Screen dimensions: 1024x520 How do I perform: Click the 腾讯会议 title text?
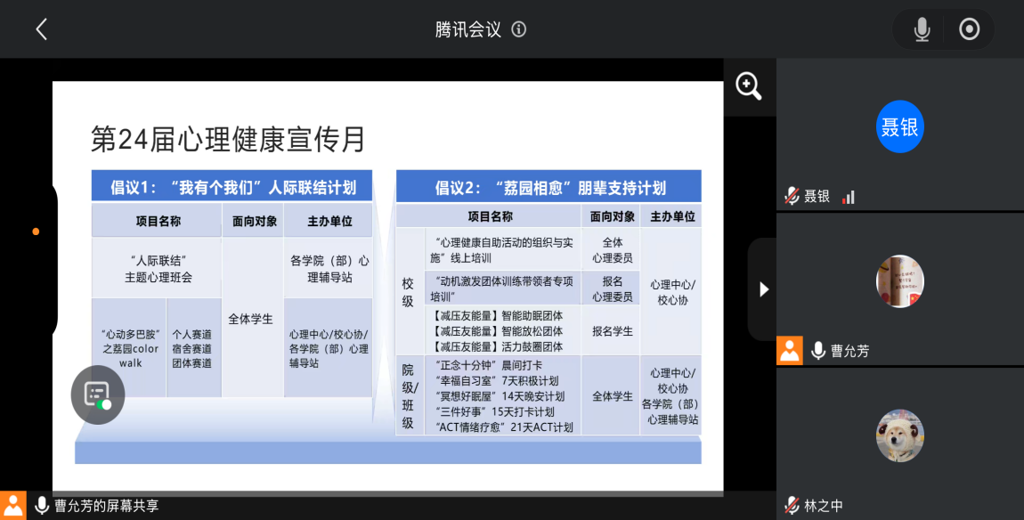tap(468, 29)
